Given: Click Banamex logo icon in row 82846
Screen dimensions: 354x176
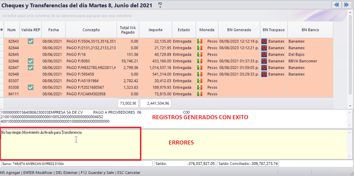Looking at the screenshot, I should [x=264, y=61].
